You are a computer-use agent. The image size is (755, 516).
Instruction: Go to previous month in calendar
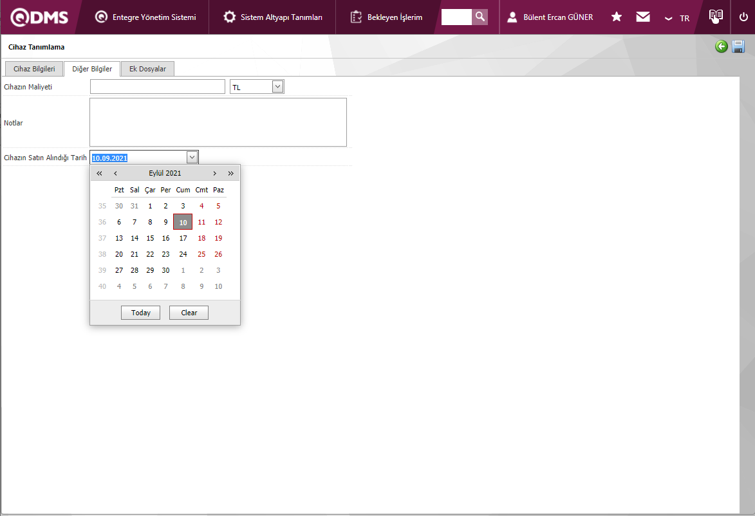tap(115, 173)
